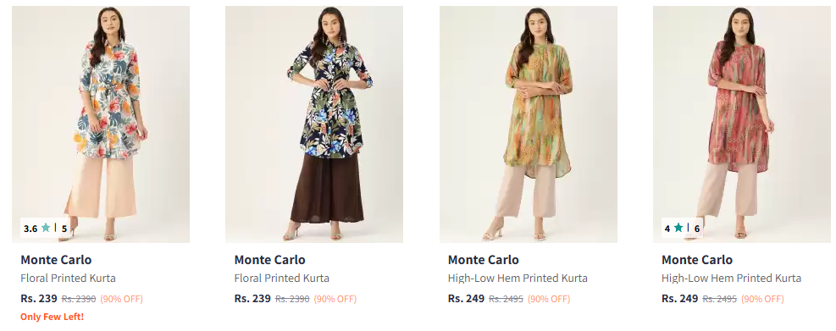836x331 pixels.
Task: Click strikethrough Rs. 2495 on red kurta
Action: [720, 299]
